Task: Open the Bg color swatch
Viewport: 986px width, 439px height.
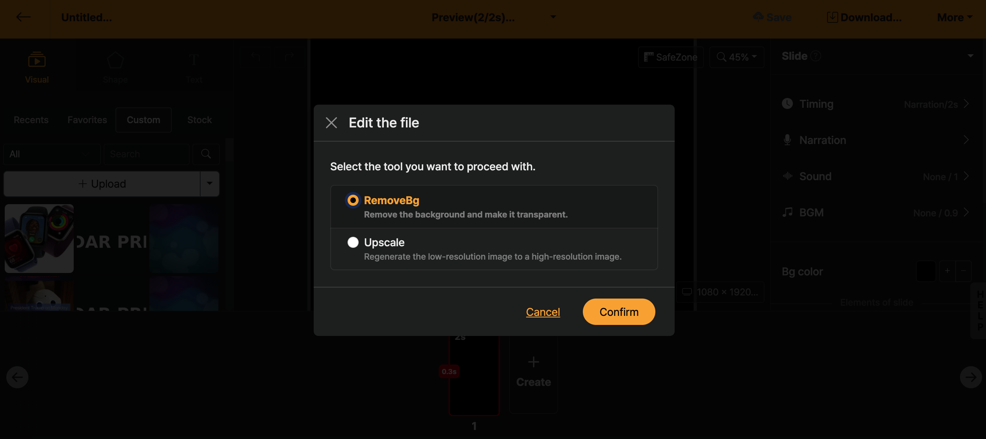Action: (x=926, y=271)
